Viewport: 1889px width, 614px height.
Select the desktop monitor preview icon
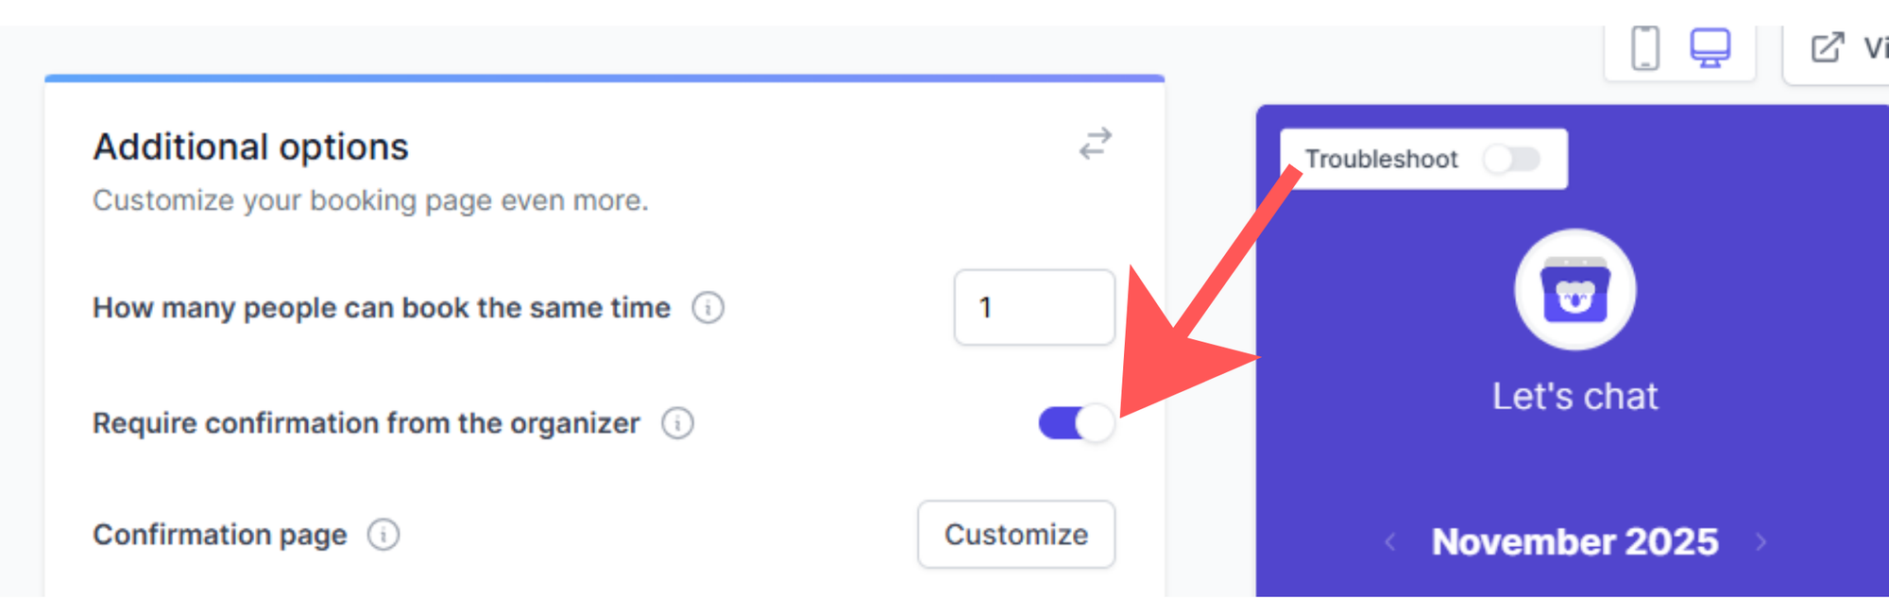pyautogui.click(x=1710, y=45)
